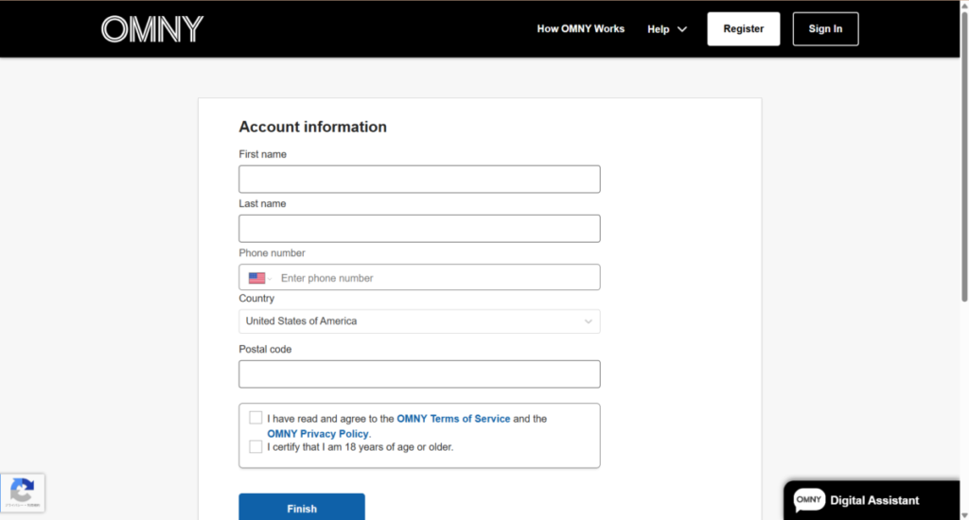
Task: Click the US flag country code selector
Action: pyautogui.click(x=258, y=278)
